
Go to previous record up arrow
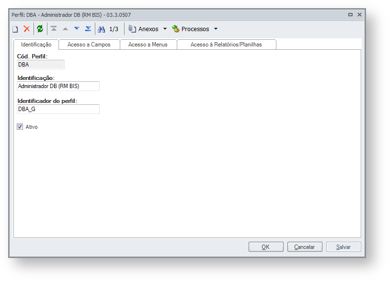(65, 29)
